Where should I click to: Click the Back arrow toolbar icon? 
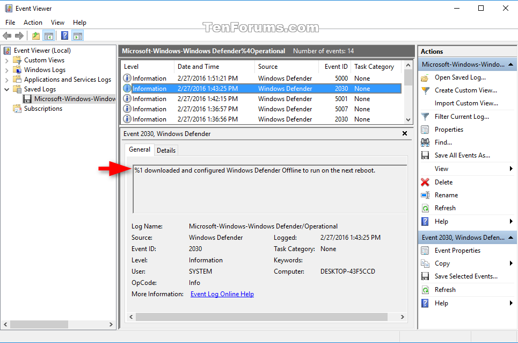7,35
